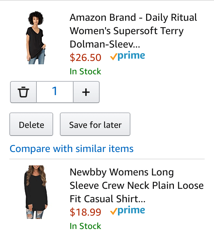214x231 pixels.
Task: Click the quantity field showing 1
Action: coord(55,92)
